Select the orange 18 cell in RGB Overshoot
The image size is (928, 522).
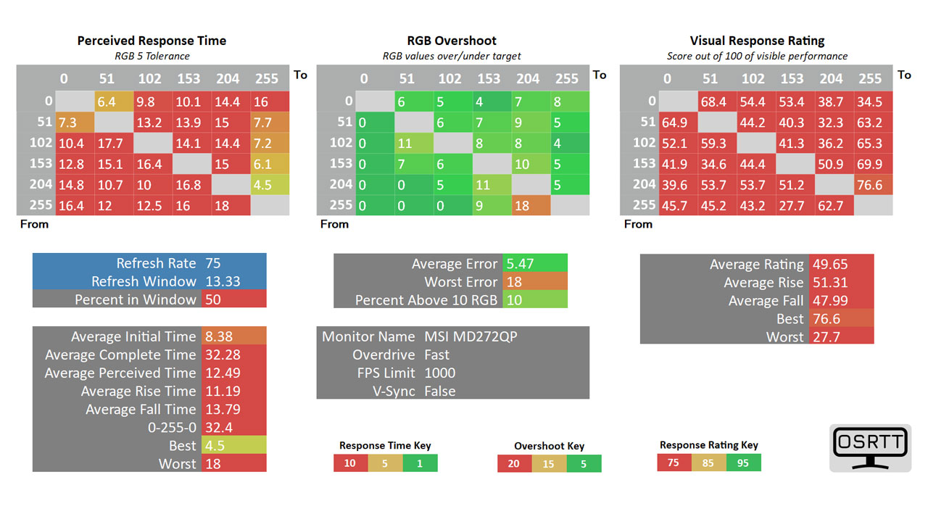click(531, 205)
